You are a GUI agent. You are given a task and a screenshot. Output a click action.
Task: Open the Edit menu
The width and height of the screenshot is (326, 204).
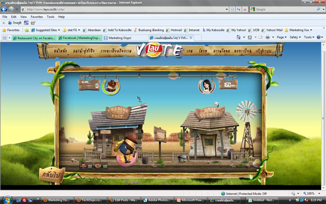tap(14, 17)
